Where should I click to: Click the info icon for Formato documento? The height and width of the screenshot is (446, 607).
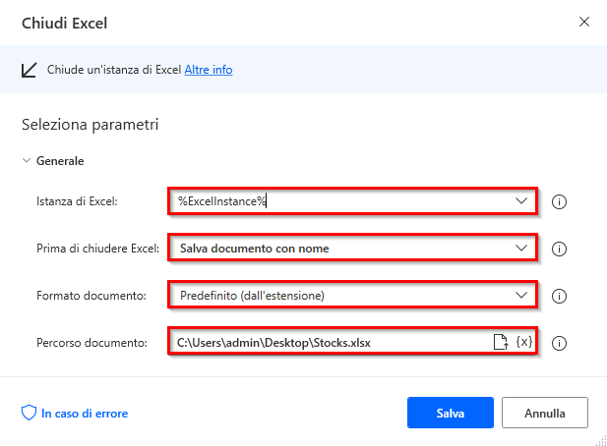point(559,296)
